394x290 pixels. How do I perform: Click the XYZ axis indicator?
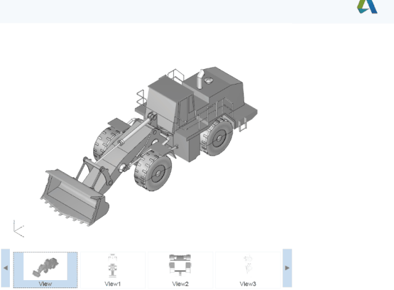[18, 228]
